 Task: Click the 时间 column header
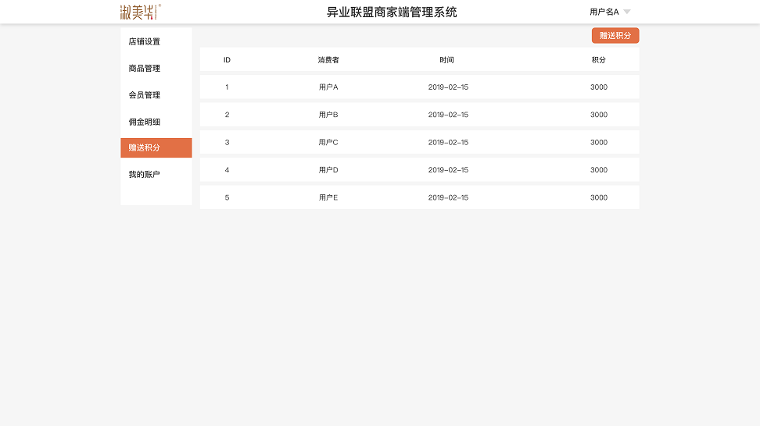(446, 60)
